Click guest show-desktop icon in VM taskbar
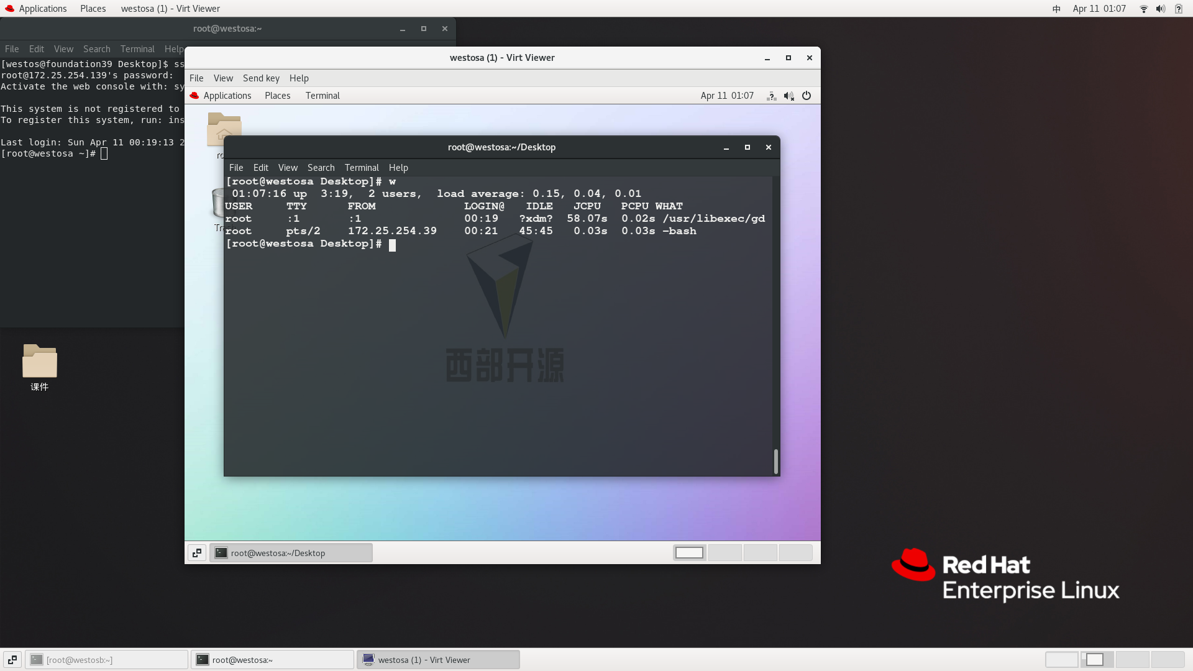Screen dimensions: 1193x671 pyautogui.click(x=197, y=553)
